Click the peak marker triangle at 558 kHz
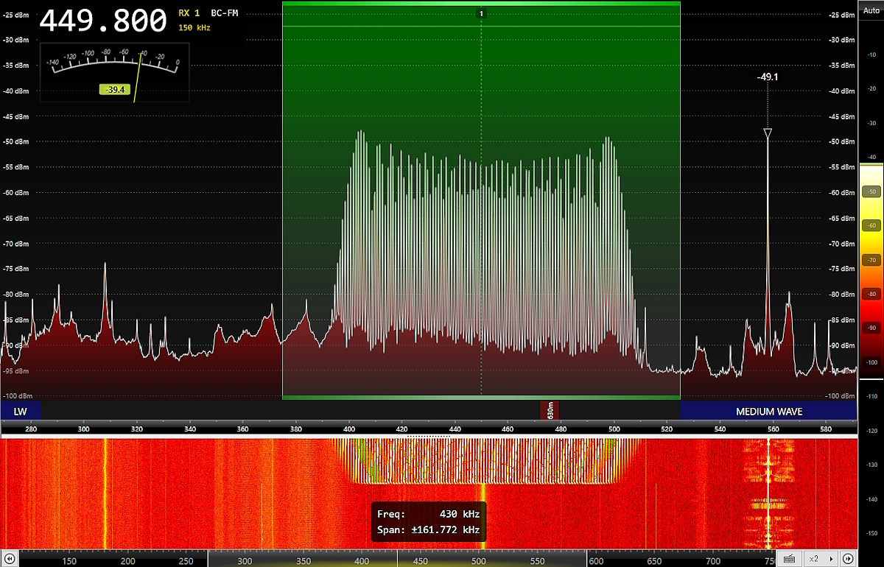The image size is (884, 567). tap(768, 133)
